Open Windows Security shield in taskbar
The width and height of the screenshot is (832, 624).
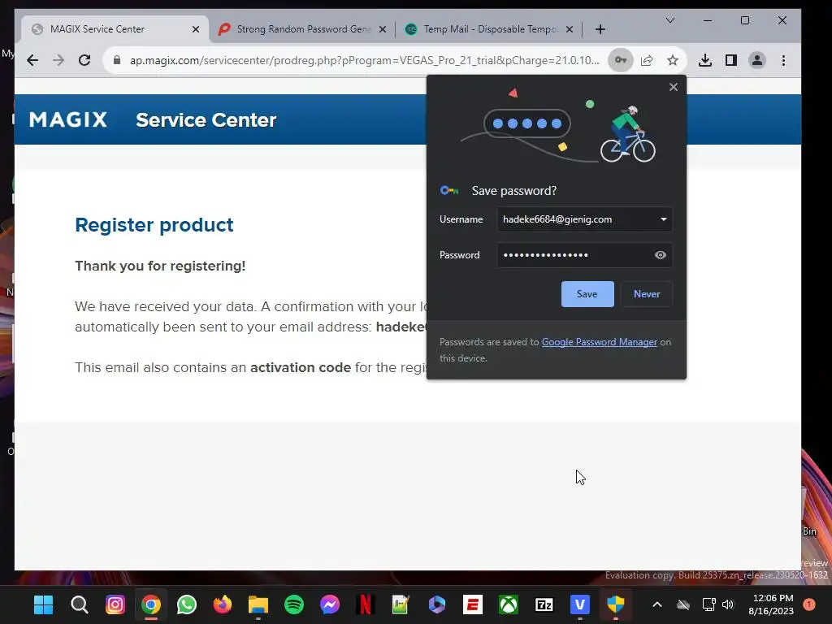(x=616, y=604)
